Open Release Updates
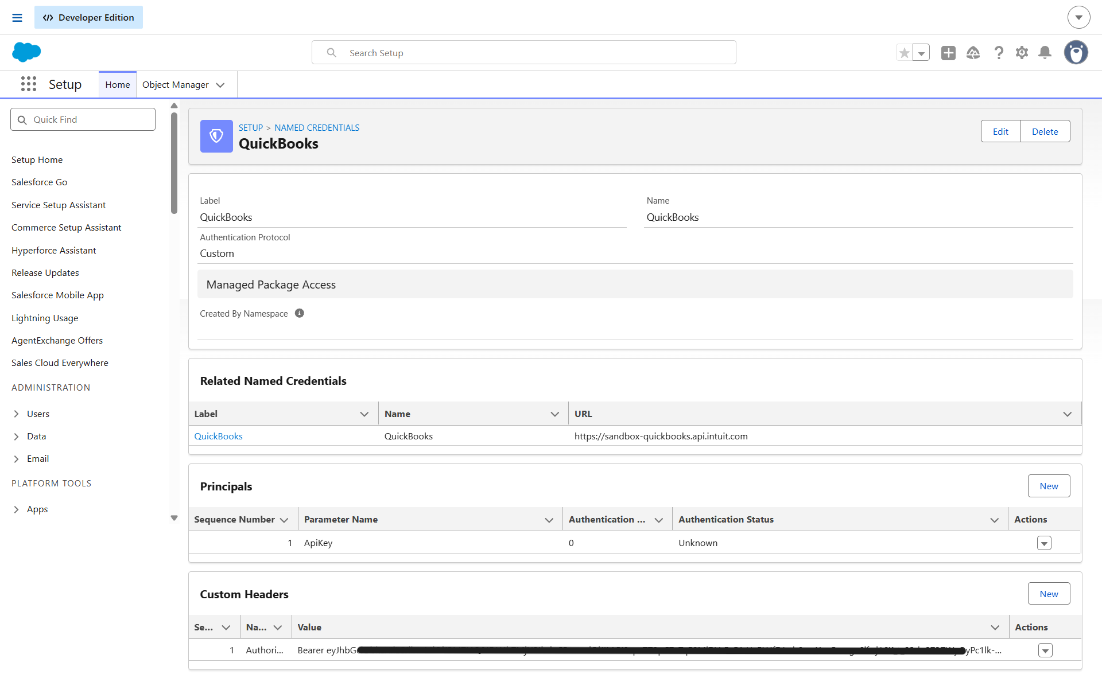This screenshot has width=1102, height=678. (x=45, y=272)
